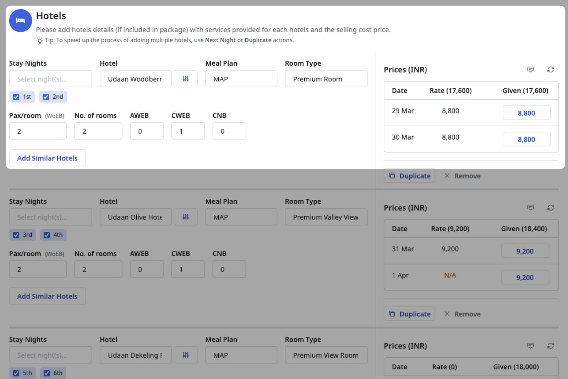The image size is (568, 379).
Task: Uncheck the 2nd night checkbox
Action: click(x=46, y=97)
